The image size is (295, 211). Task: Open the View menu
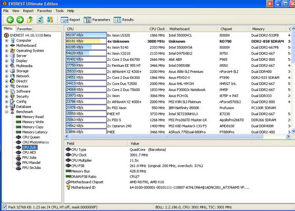[16, 11]
